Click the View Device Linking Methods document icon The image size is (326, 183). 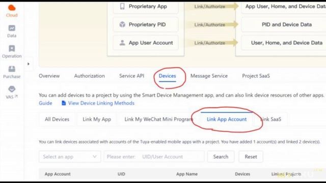(64, 103)
